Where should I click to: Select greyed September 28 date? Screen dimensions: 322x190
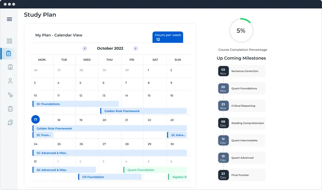tap(81, 70)
